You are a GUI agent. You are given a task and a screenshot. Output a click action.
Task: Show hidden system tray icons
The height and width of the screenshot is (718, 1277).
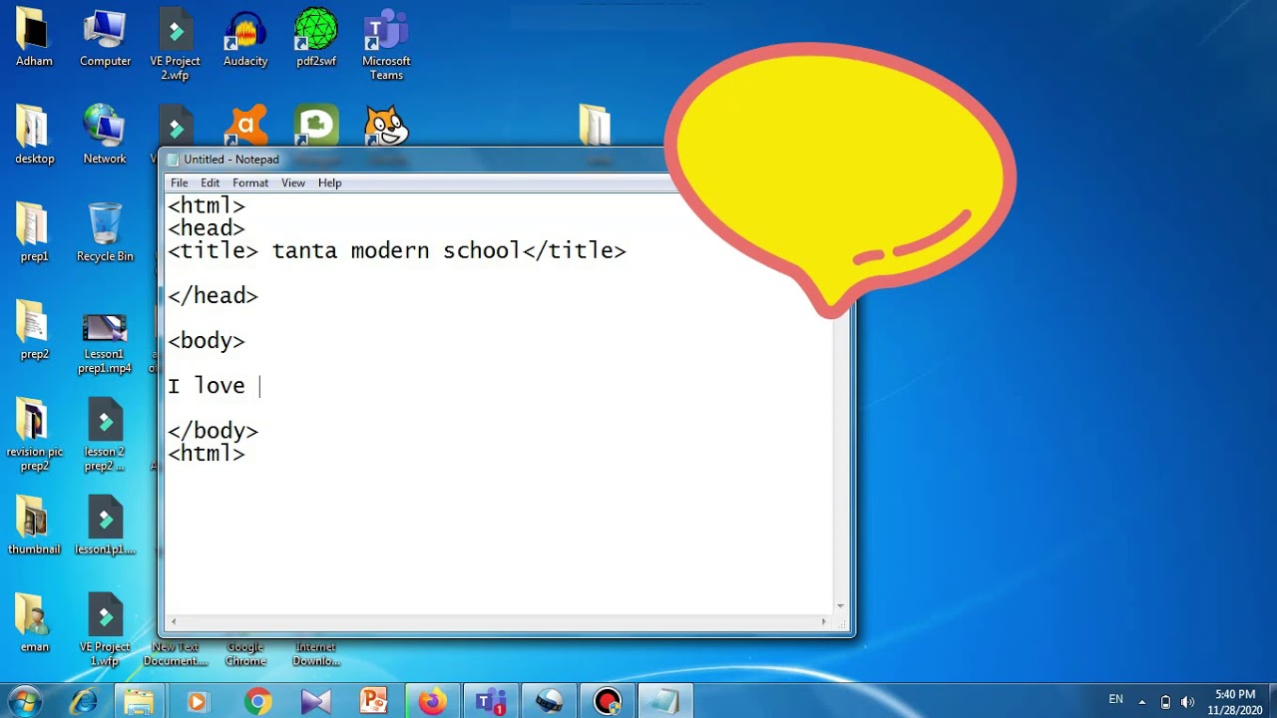pyautogui.click(x=1142, y=702)
